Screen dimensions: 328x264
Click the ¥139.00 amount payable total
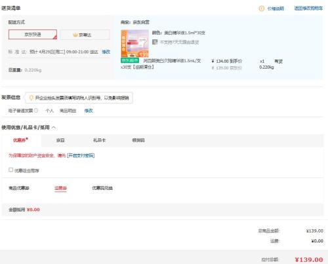coord(309,259)
